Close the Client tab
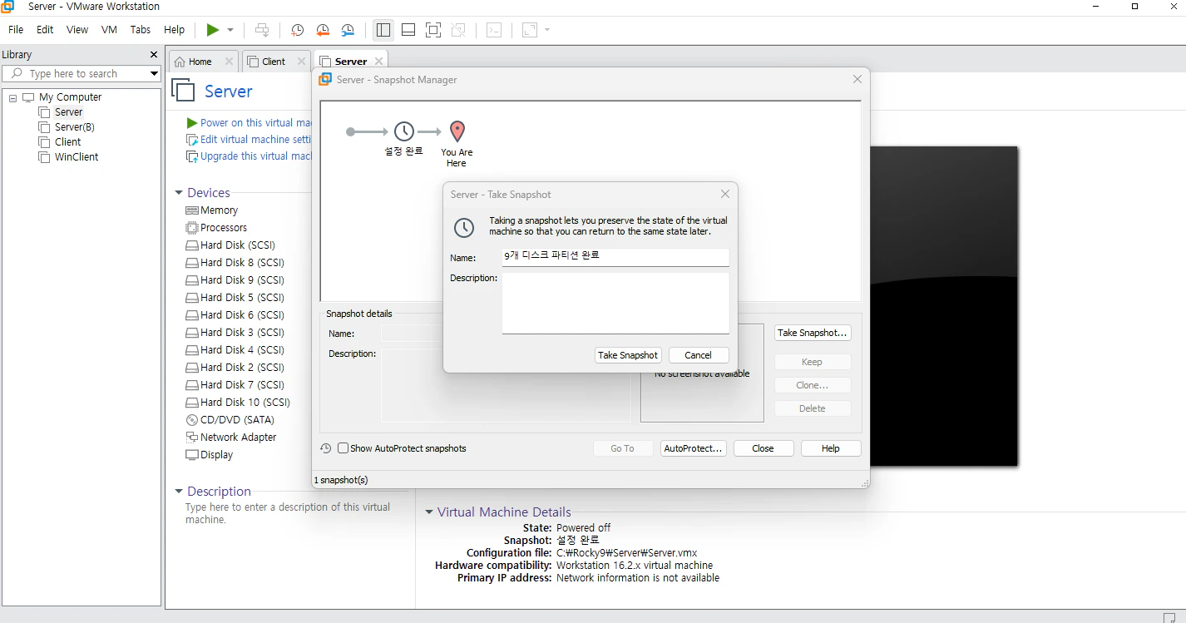Screen dimensions: 1186x623 coord(301,62)
